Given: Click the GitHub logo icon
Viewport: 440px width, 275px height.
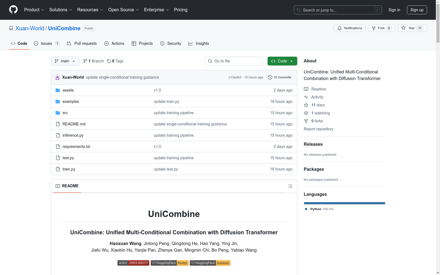Looking at the screenshot, I should click(x=13, y=10).
